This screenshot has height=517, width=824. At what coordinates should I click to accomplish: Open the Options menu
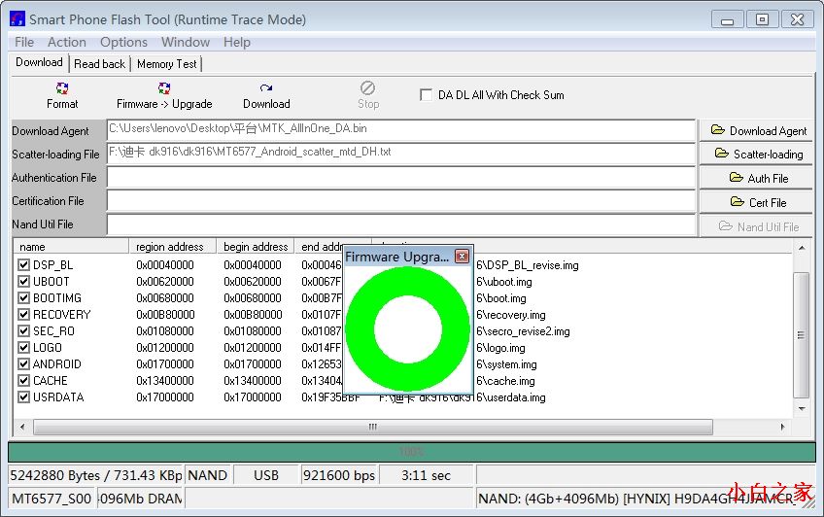click(x=123, y=42)
